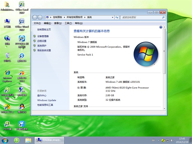Screen dimensions: 192x144
Task: Open recent pages dropdown by nav buttons
Action: pyautogui.click(x=44, y=17)
